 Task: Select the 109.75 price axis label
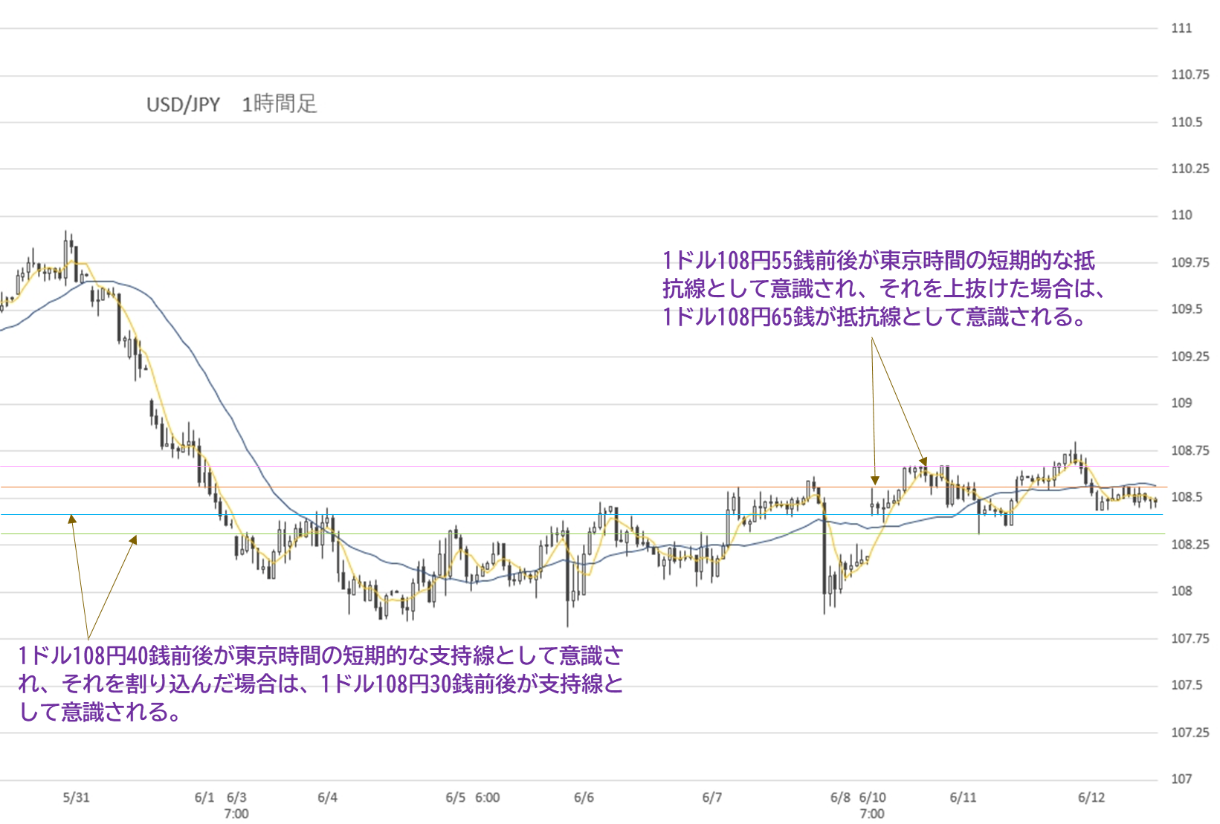pos(1190,262)
